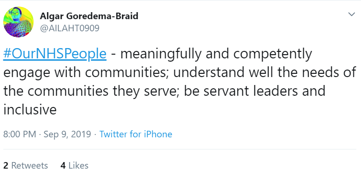Expand the tweet options chevron menu
This screenshot has height=177, width=361.
point(351,14)
